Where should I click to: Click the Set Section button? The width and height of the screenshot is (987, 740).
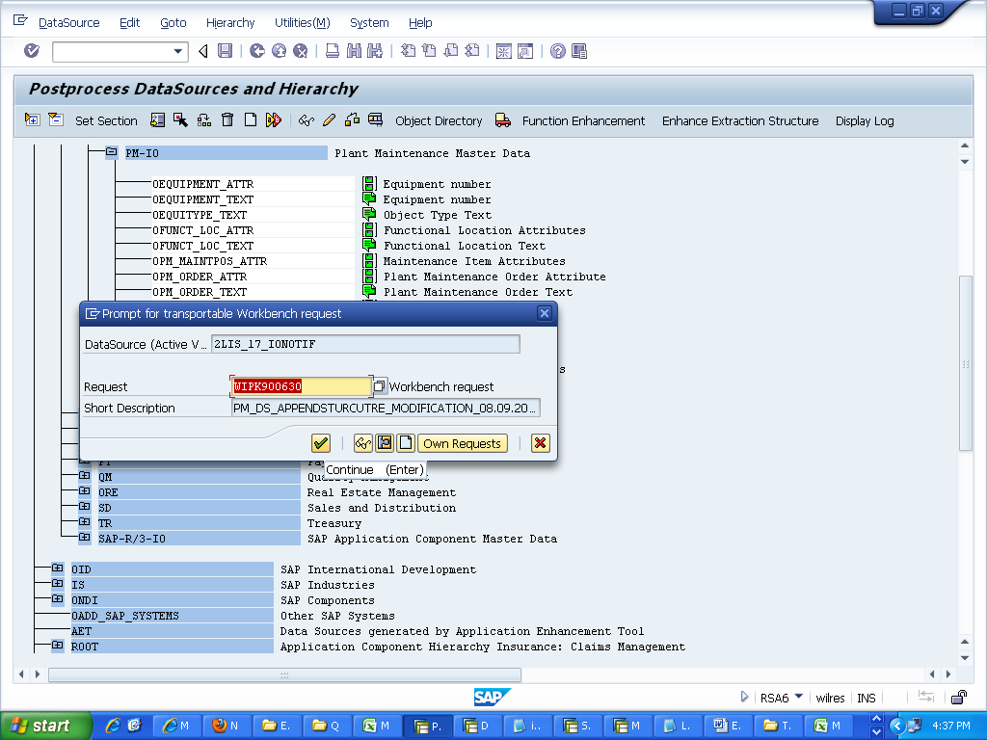click(106, 120)
